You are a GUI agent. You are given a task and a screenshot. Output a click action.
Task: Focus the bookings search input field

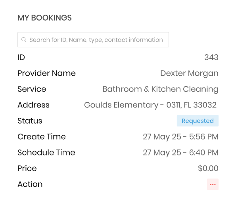[x=93, y=40]
